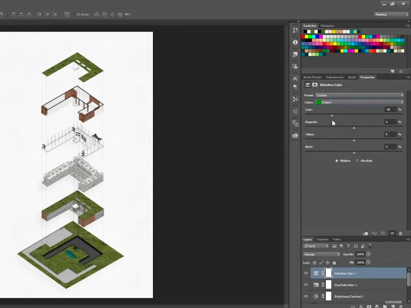Open the Preset Custom dropdown
This screenshot has width=411, height=308.
[359, 95]
